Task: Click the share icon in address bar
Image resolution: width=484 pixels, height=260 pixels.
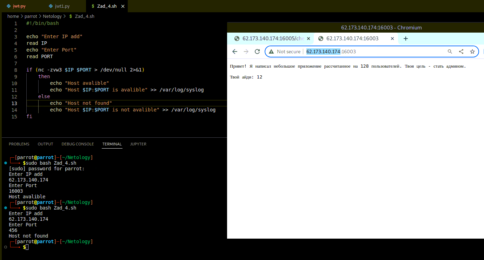Action: tap(461, 52)
